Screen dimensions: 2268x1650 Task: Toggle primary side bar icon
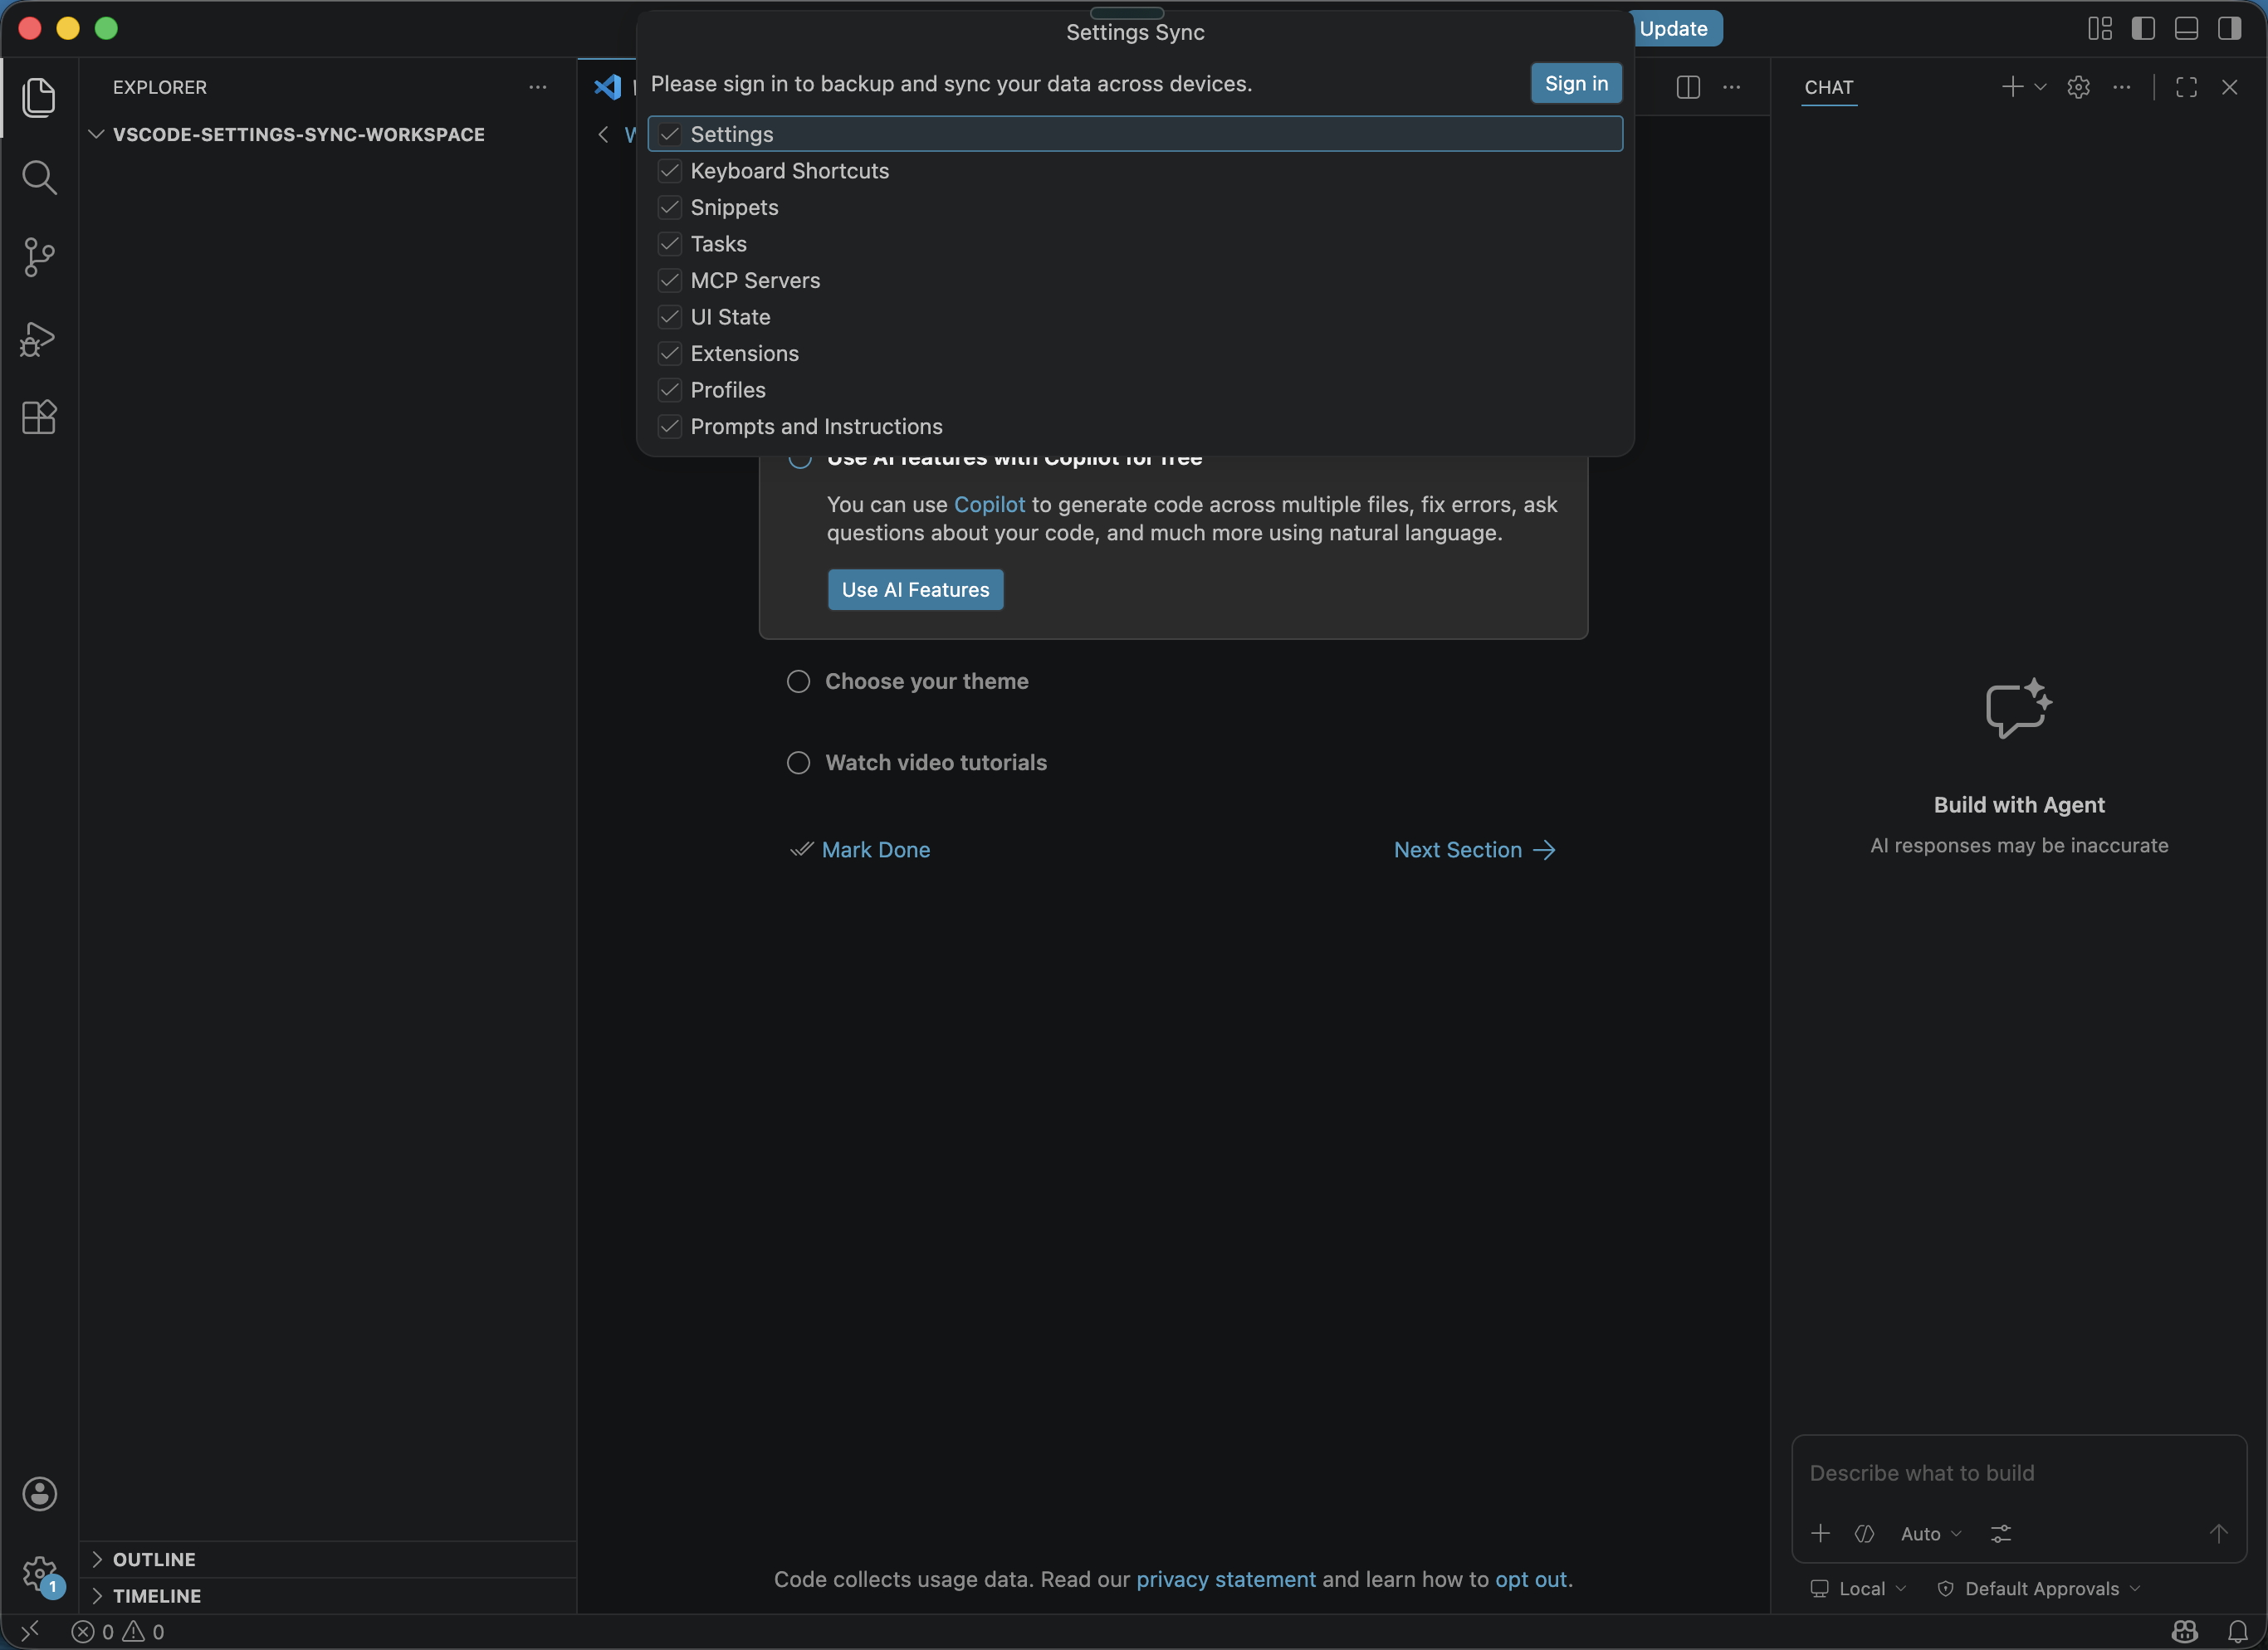coord(2143,28)
